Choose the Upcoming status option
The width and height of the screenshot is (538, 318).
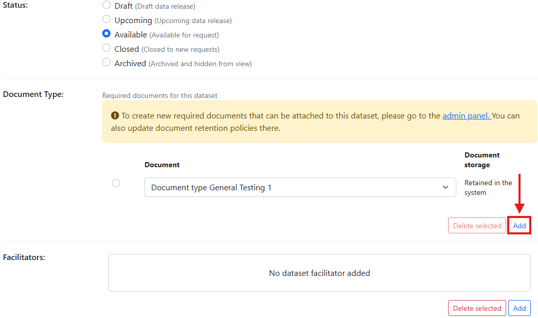click(106, 19)
